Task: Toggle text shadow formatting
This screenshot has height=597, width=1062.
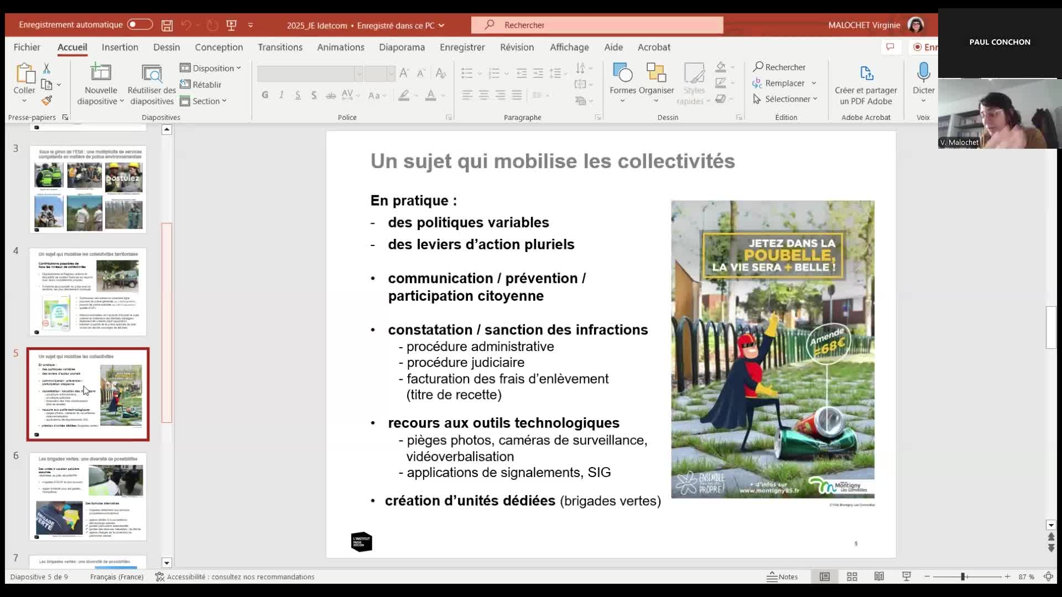Action: pyautogui.click(x=314, y=95)
